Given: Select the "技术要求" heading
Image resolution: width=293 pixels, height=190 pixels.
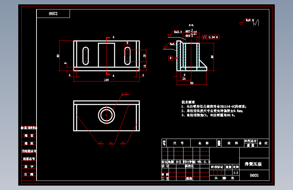Looking at the screenshot, I should coord(188,102).
